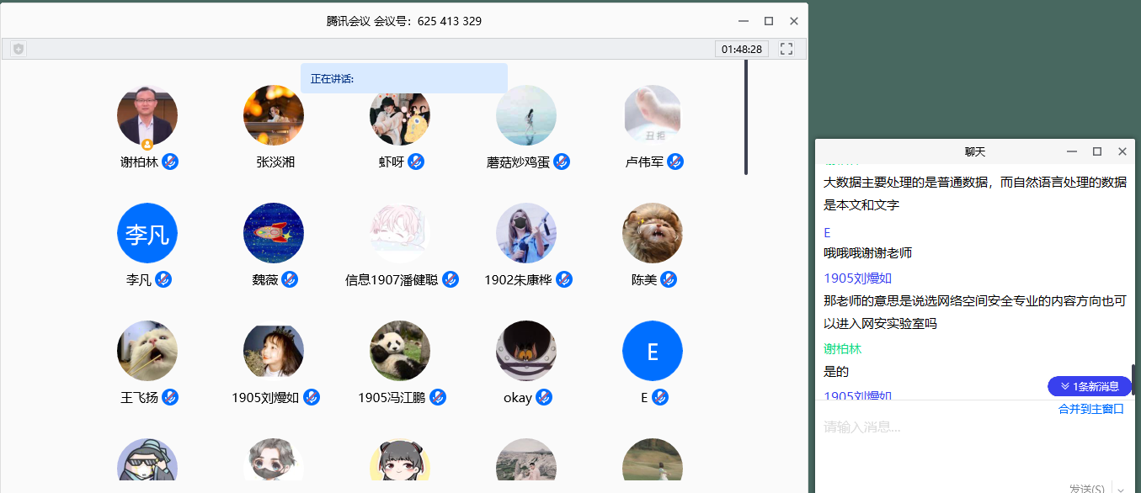The height and width of the screenshot is (493, 1141).
Task: Click microphone icon beside 虾呀
Action: 416,162
